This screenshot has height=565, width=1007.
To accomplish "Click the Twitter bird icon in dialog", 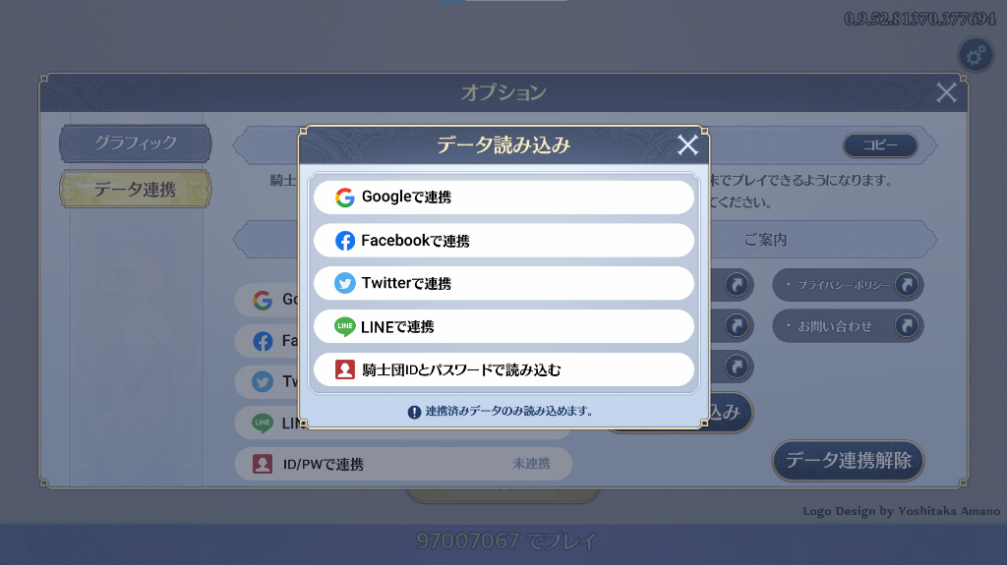I will click(x=345, y=283).
